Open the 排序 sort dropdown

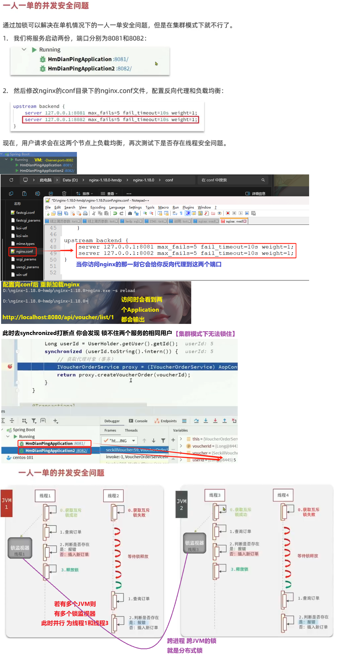[x=85, y=194]
